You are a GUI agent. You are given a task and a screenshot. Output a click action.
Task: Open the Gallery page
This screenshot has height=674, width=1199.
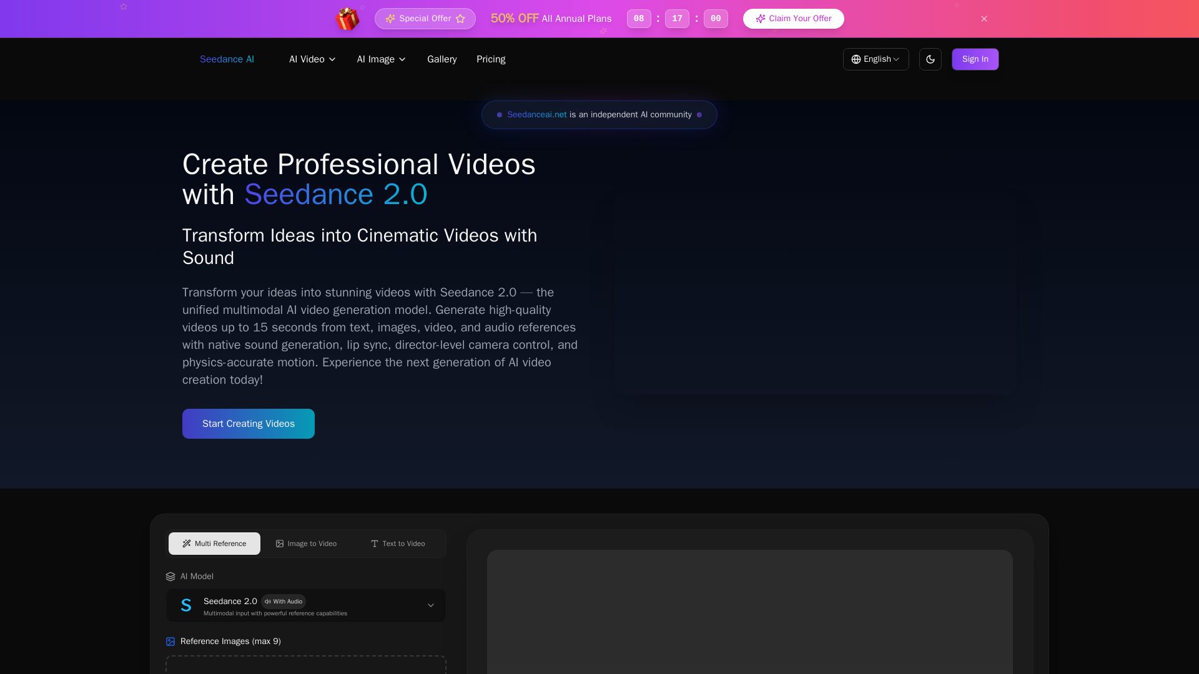pyautogui.click(x=442, y=59)
